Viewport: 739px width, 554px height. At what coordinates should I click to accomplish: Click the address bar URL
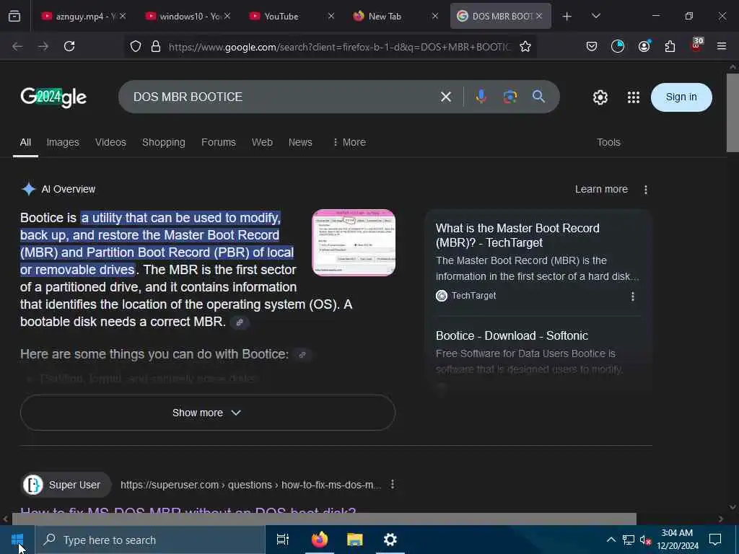click(x=339, y=47)
